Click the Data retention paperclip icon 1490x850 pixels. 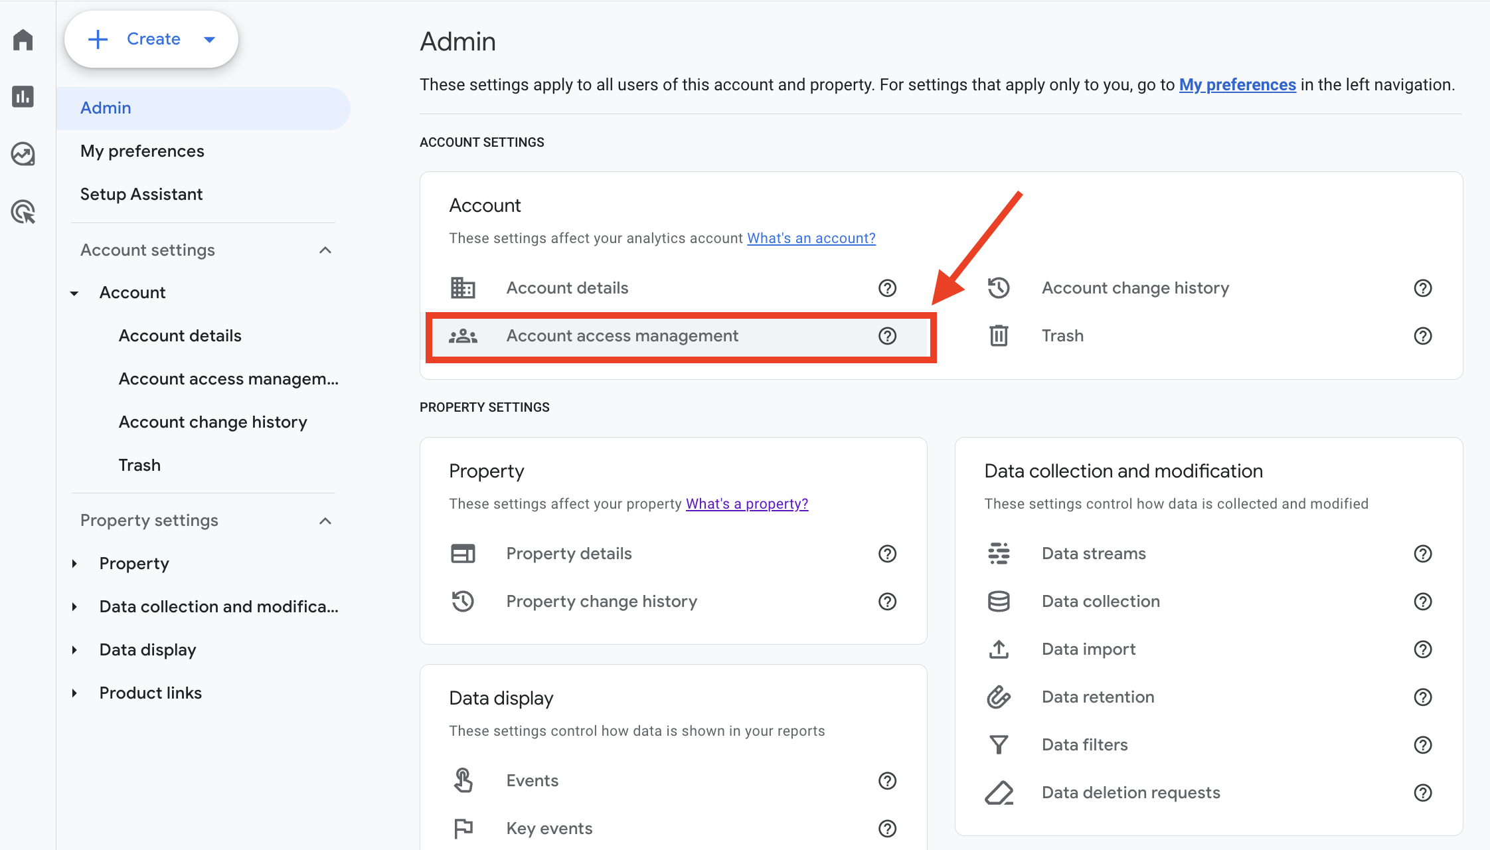[999, 697]
